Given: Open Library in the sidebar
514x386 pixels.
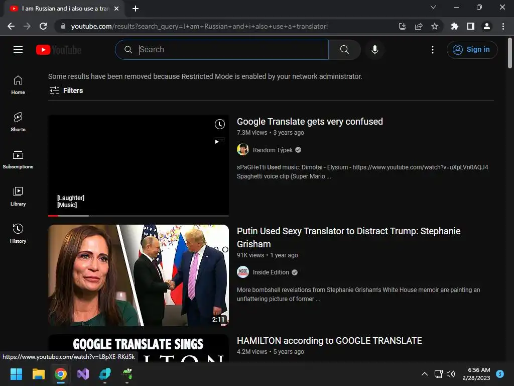Looking at the screenshot, I should [x=18, y=197].
